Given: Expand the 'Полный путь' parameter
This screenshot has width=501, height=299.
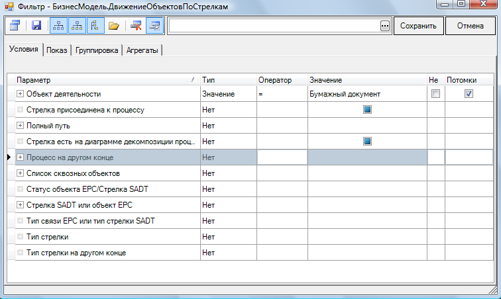Looking at the screenshot, I should click(x=20, y=126).
